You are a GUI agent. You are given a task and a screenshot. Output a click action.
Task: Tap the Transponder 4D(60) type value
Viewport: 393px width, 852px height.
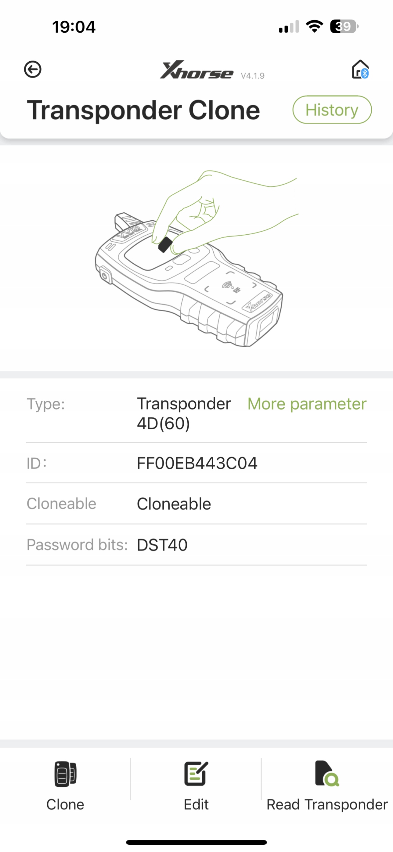(x=184, y=414)
